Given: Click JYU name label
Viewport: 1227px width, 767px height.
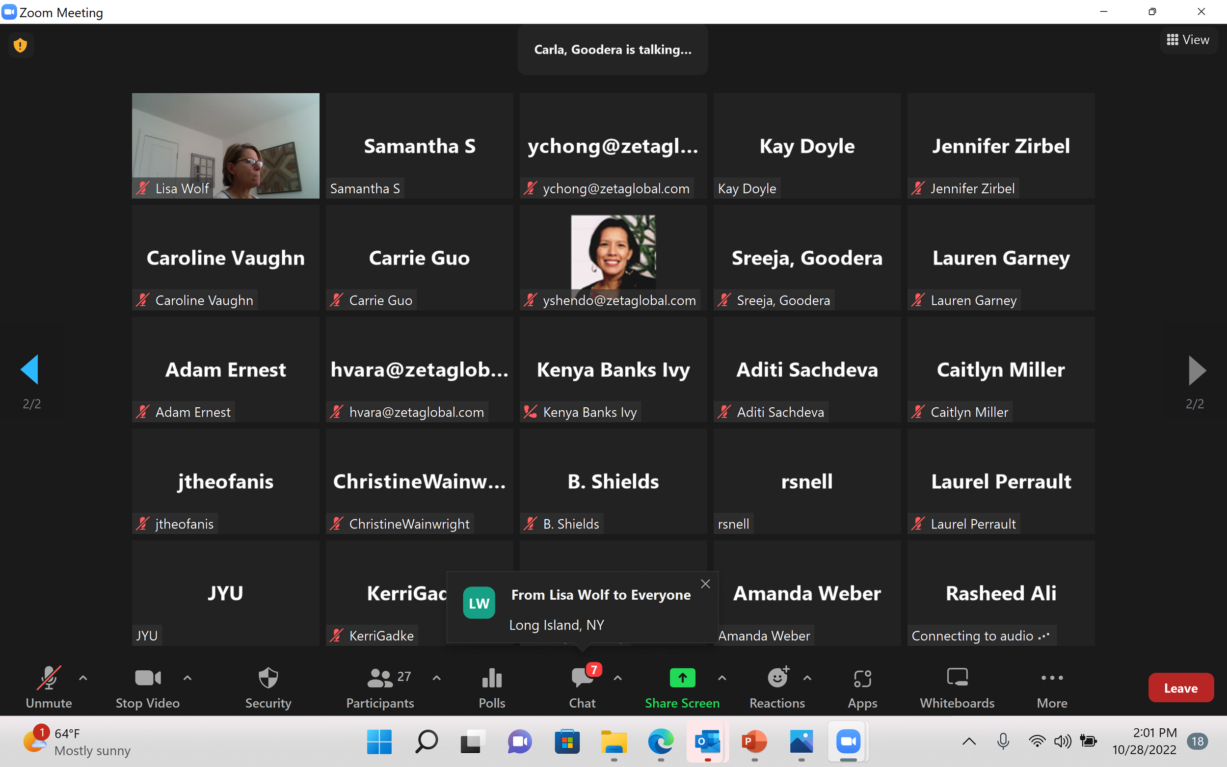Looking at the screenshot, I should pyautogui.click(x=147, y=635).
